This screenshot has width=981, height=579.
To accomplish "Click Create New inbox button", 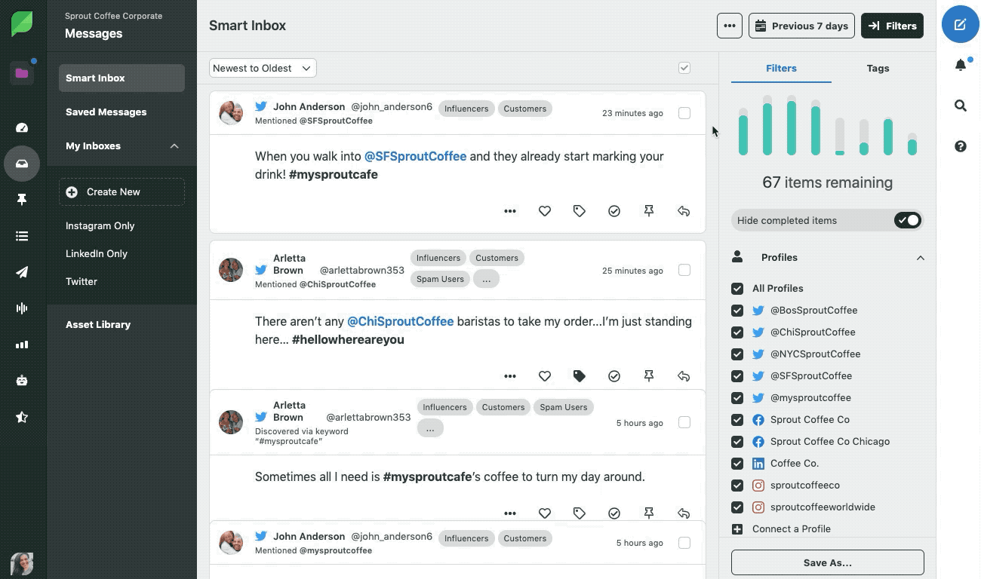I will tap(121, 191).
